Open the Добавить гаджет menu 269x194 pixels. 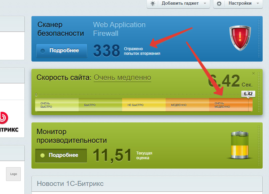click(180, 3)
